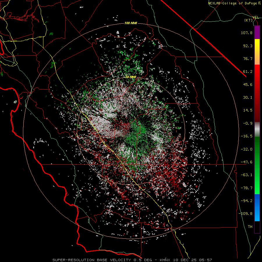Click the 76.7 legend value

pyautogui.click(x=248, y=59)
